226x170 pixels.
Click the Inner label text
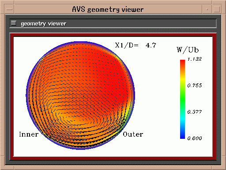coord(29,134)
